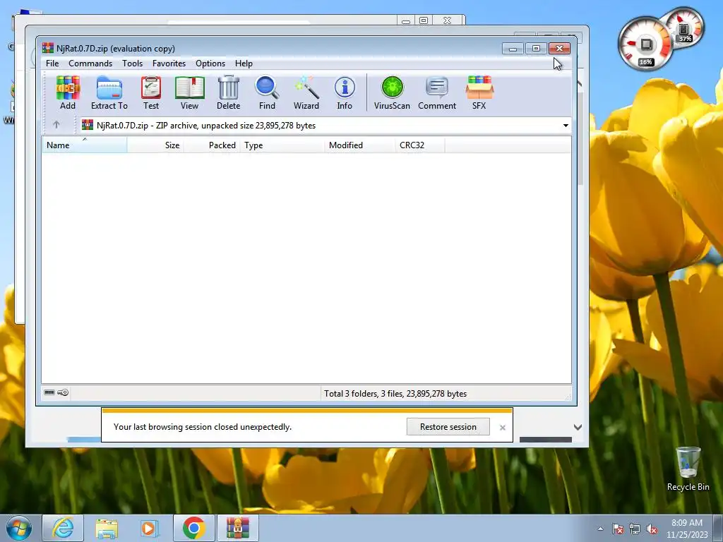Open Windows Media Player from taskbar
This screenshot has height=542, width=723.
(x=150, y=528)
